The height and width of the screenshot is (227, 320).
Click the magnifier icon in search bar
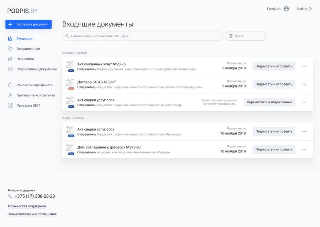pos(67,36)
